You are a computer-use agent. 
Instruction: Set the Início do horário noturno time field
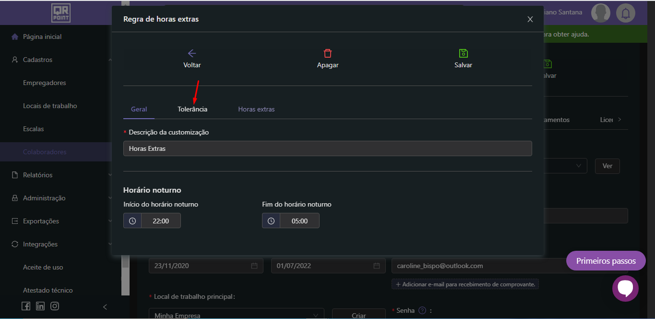click(x=160, y=221)
